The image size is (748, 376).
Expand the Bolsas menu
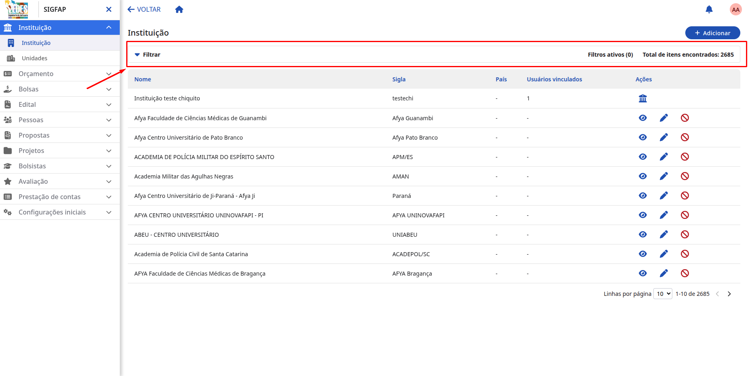[60, 89]
